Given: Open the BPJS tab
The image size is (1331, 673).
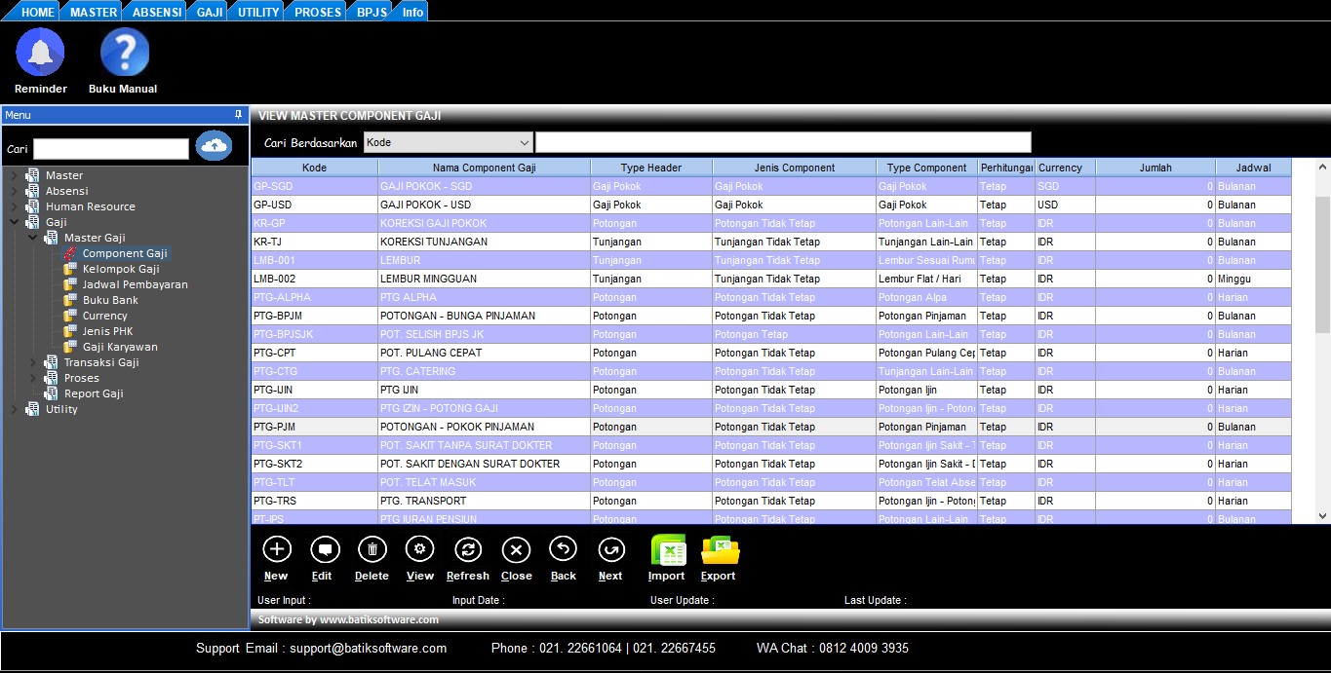Looking at the screenshot, I should pos(372,12).
